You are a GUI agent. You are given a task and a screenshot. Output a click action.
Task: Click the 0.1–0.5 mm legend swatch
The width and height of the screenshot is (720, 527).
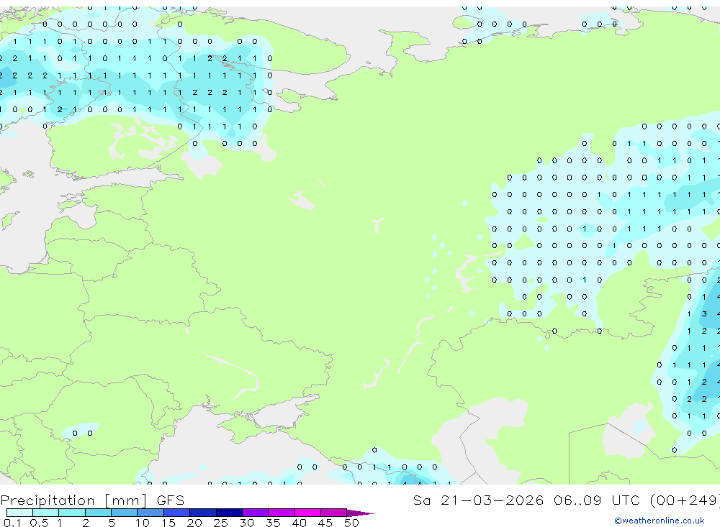click(x=19, y=513)
